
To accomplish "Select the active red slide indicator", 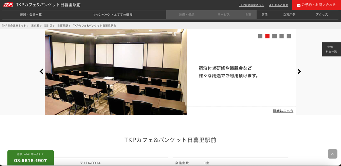I will coord(267,36).
